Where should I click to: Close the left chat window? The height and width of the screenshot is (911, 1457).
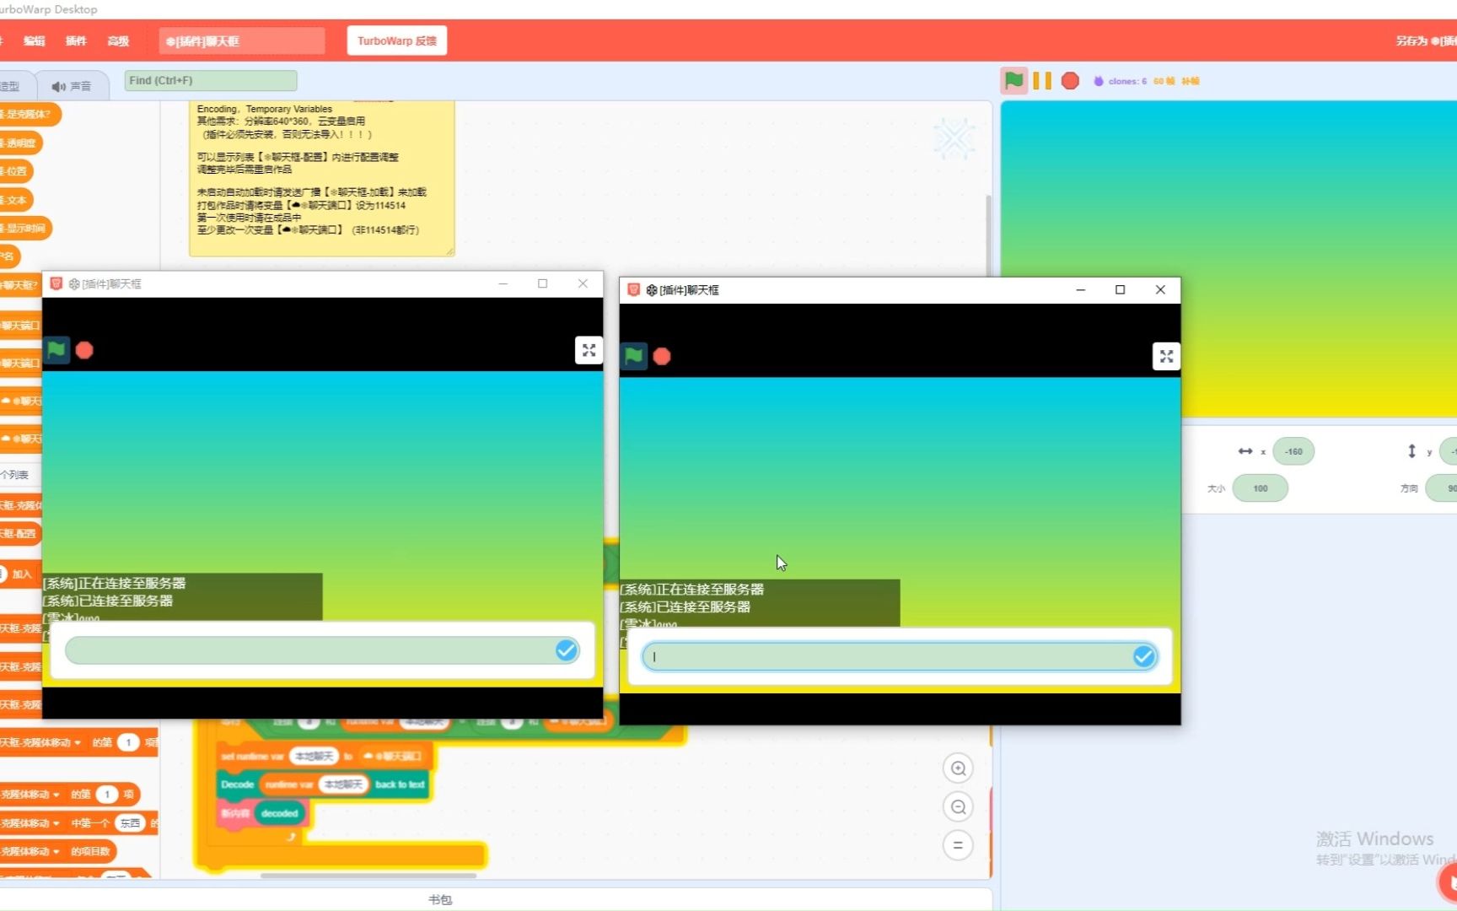pyautogui.click(x=583, y=283)
